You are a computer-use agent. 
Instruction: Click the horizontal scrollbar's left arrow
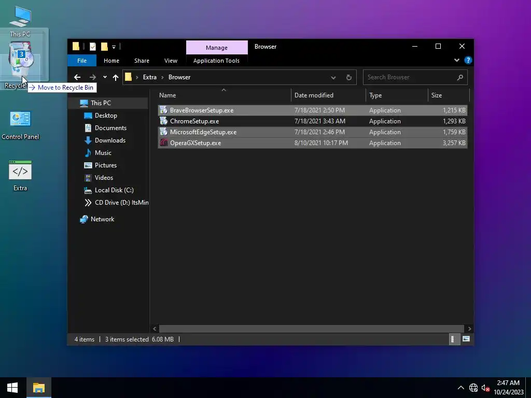click(x=155, y=329)
